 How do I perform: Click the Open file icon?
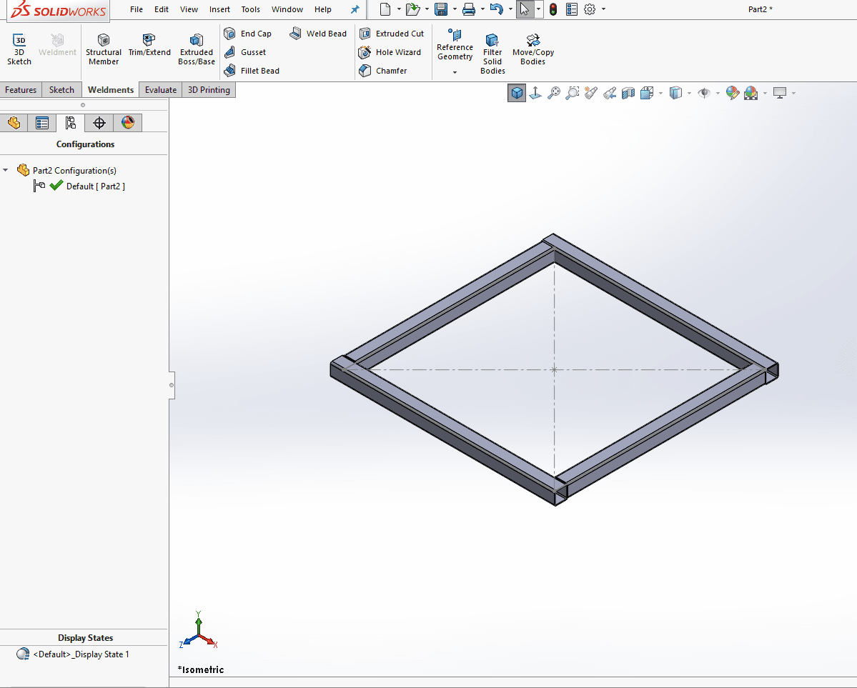pyautogui.click(x=413, y=9)
